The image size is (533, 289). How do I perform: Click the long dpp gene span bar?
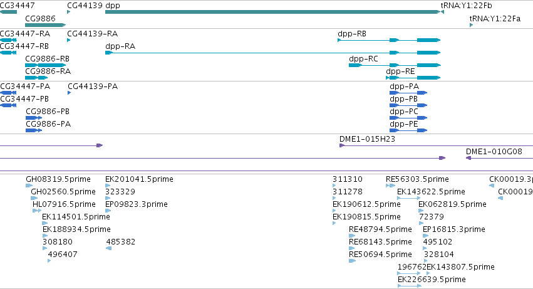(x=273, y=12)
